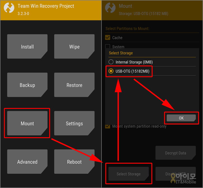Click 'Storage: USB-OTG (15182 MB)' header text

tap(143, 14)
